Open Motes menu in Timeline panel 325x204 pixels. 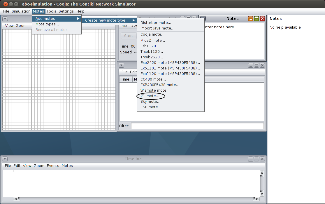click(67, 165)
